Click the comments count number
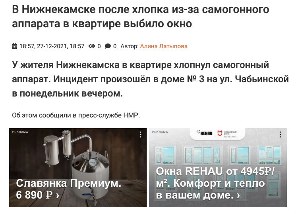Viewport: 294px width, 214px height. [115, 46]
